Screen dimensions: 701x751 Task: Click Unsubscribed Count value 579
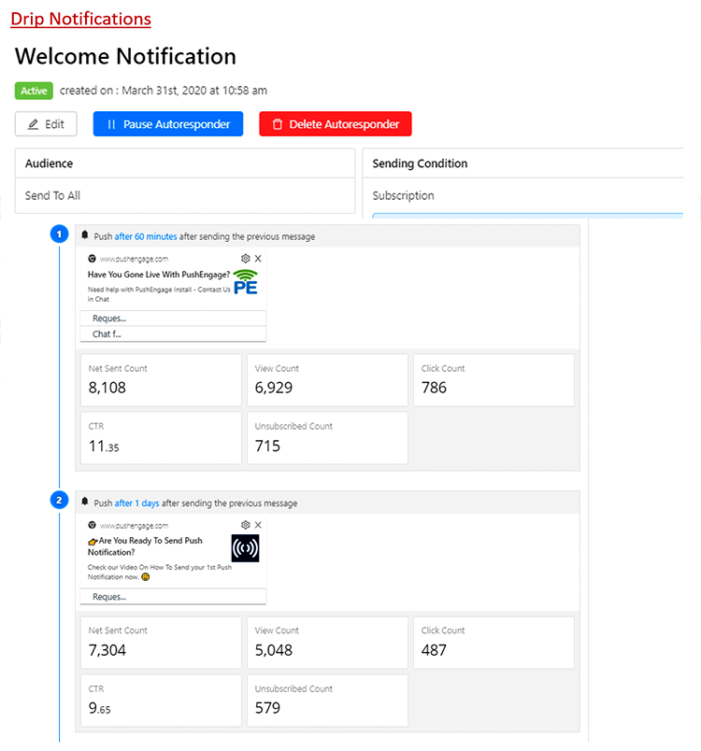(x=267, y=708)
